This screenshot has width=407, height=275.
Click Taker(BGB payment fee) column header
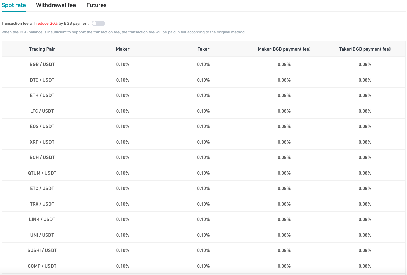click(x=365, y=49)
